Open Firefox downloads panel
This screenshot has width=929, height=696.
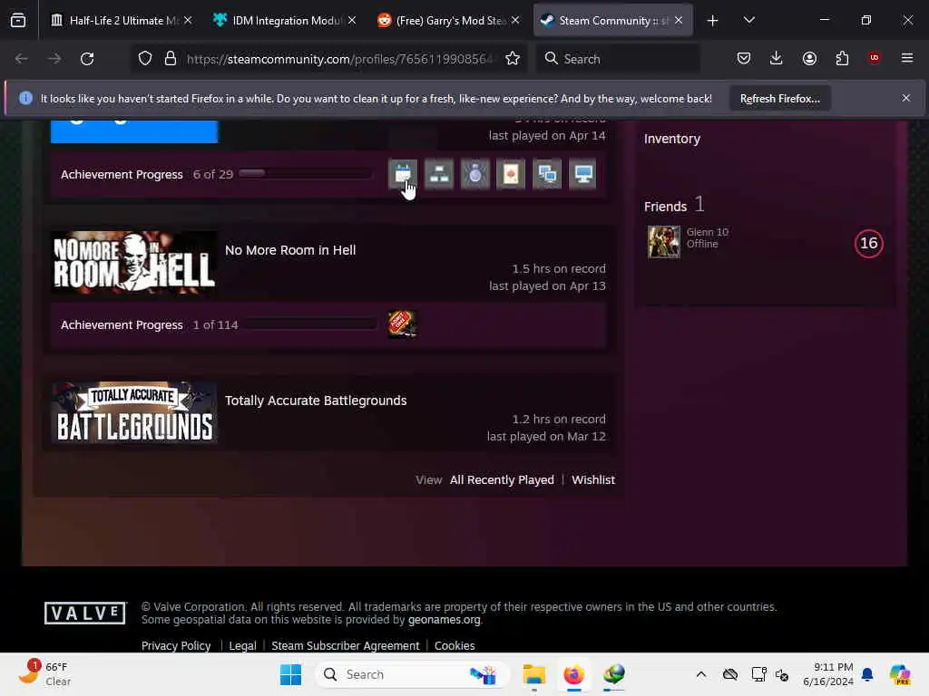[777, 58]
